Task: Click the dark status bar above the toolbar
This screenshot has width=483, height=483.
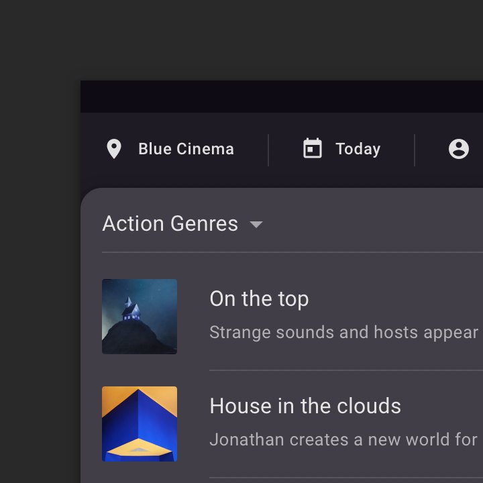Action: pyautogui.click(x=282, y=97)
